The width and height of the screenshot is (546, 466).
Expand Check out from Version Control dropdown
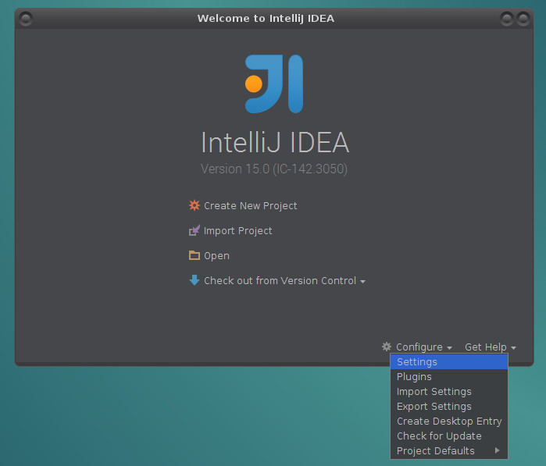[280, 280]
